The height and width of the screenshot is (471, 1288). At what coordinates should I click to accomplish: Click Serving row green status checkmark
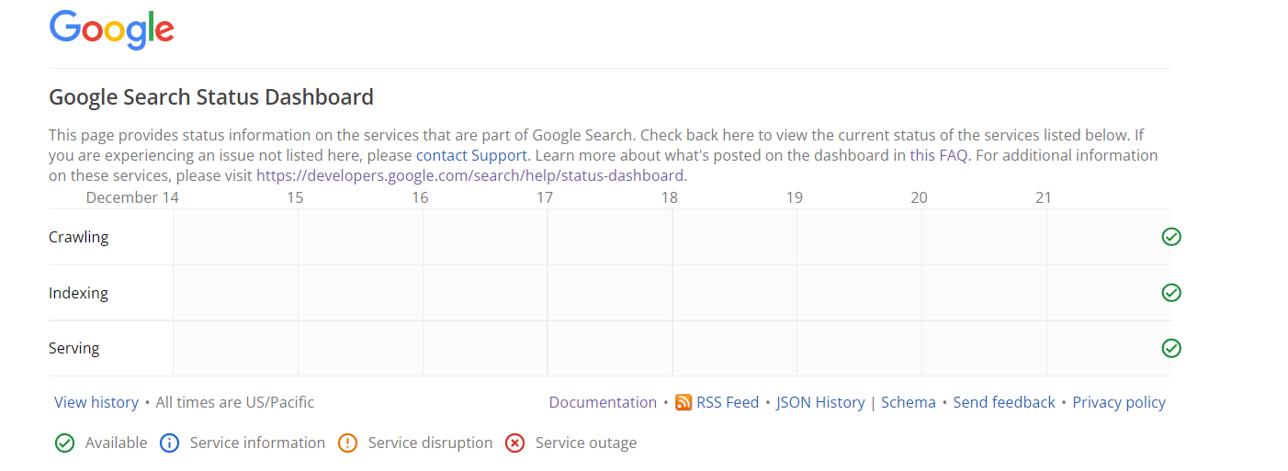[1171, 348]
